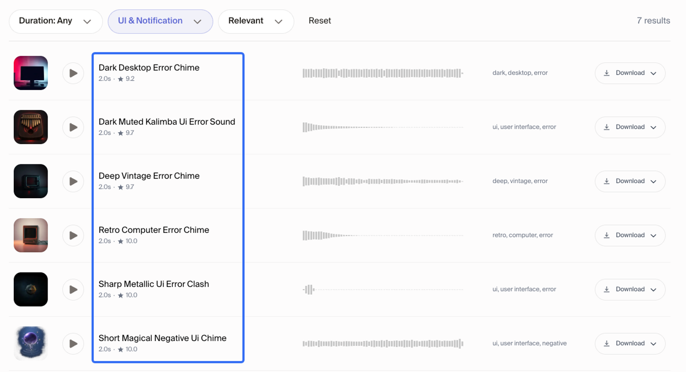Seek in Dark Desktop Error Chime waveform
Screen dimensions: 686x372
[383, 73]
